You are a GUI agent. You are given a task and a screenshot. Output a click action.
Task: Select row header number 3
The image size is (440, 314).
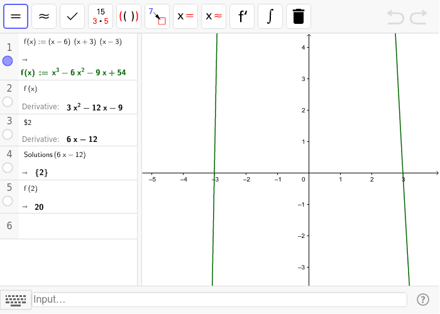[9, 121]
